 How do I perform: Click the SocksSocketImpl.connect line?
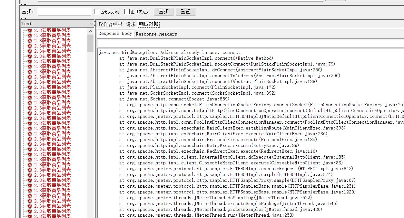coord(197,93)
